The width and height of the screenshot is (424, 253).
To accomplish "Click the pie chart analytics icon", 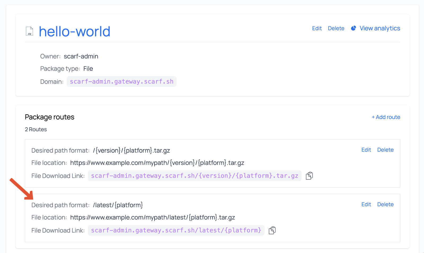I will [354, 28].
